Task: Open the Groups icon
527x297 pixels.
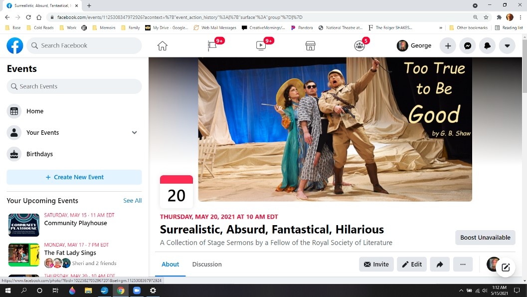Action: pyautogui.click(x=359, y=46)
